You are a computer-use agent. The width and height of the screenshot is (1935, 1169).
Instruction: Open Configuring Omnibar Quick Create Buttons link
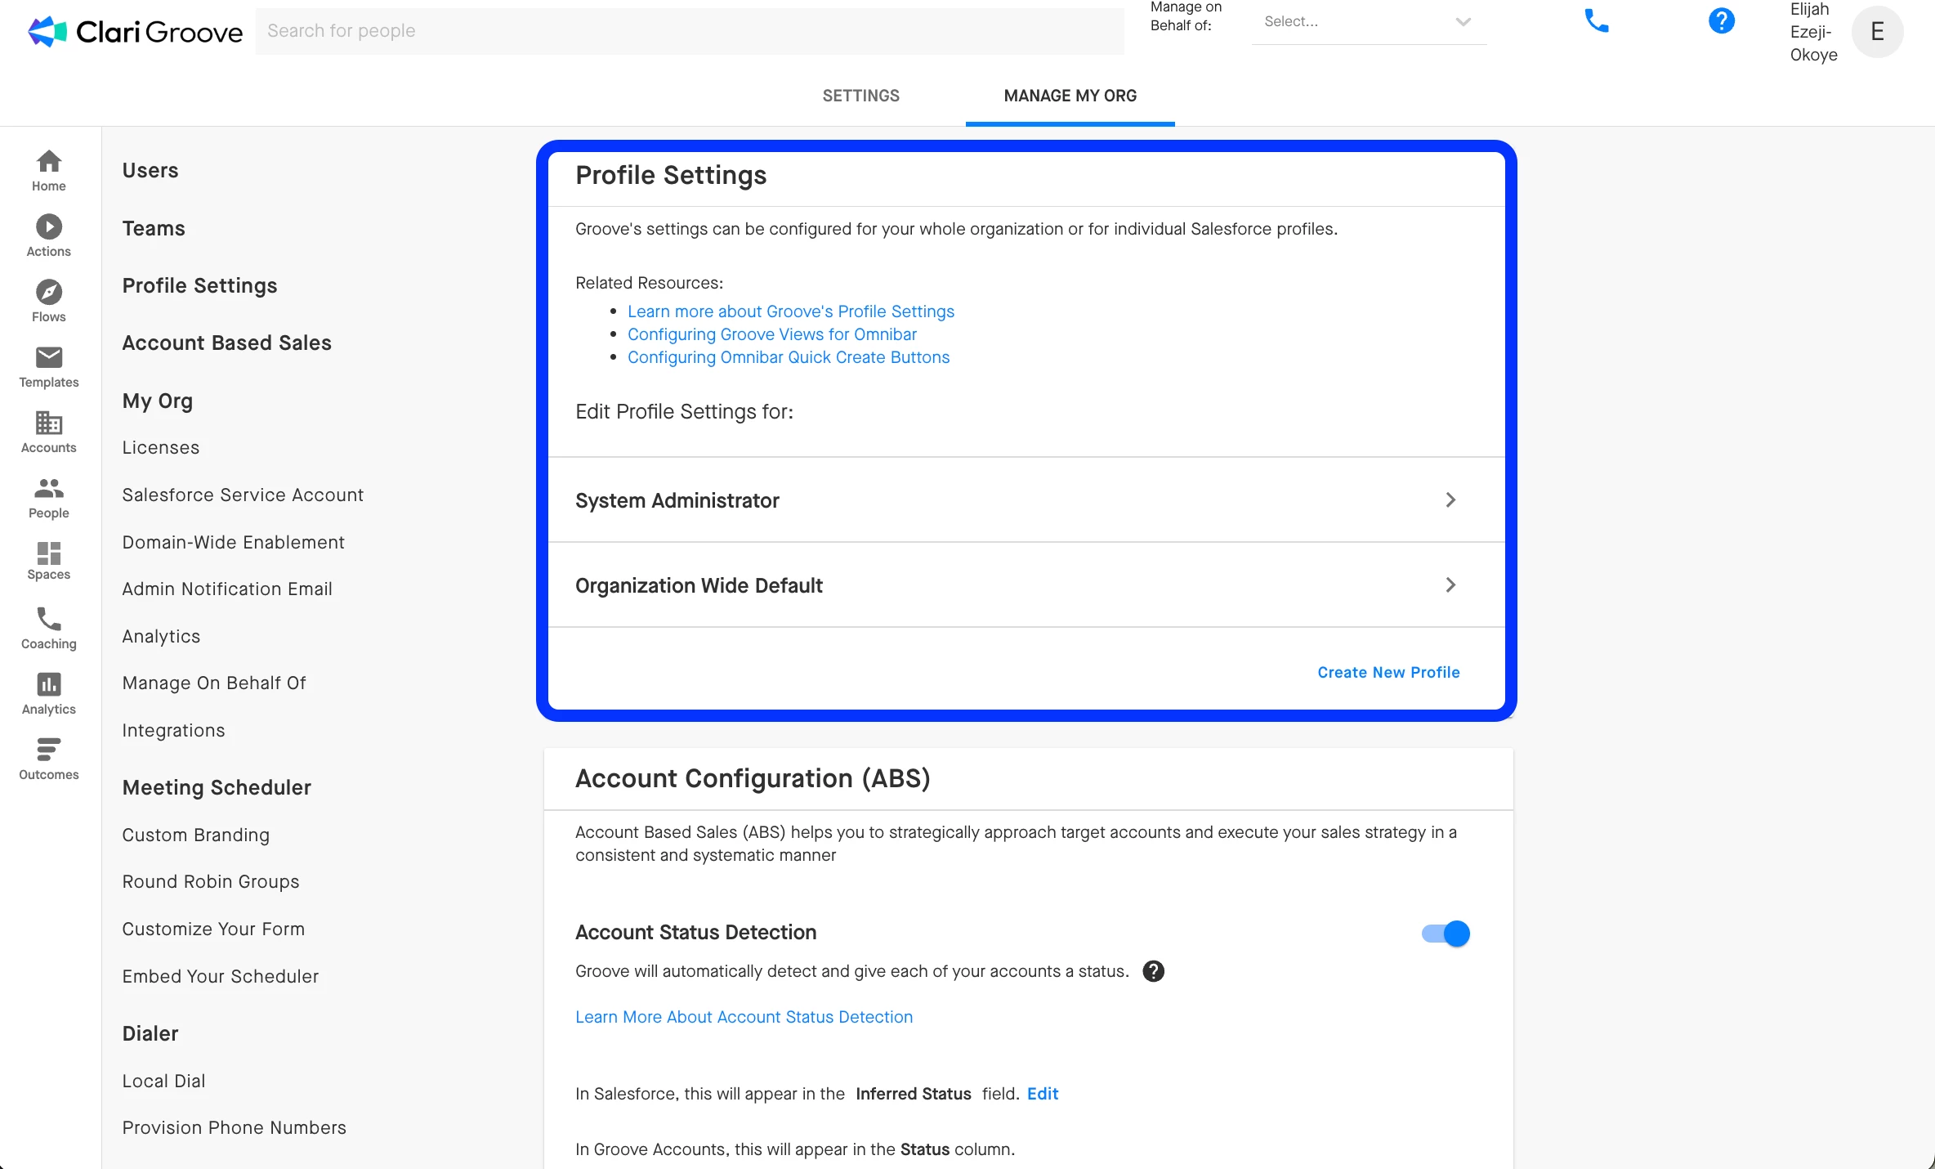(x=788, y=357)
